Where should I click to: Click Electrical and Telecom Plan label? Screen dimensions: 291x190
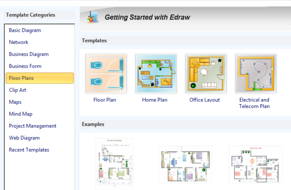pyautogui.click(x=254, y=103)
